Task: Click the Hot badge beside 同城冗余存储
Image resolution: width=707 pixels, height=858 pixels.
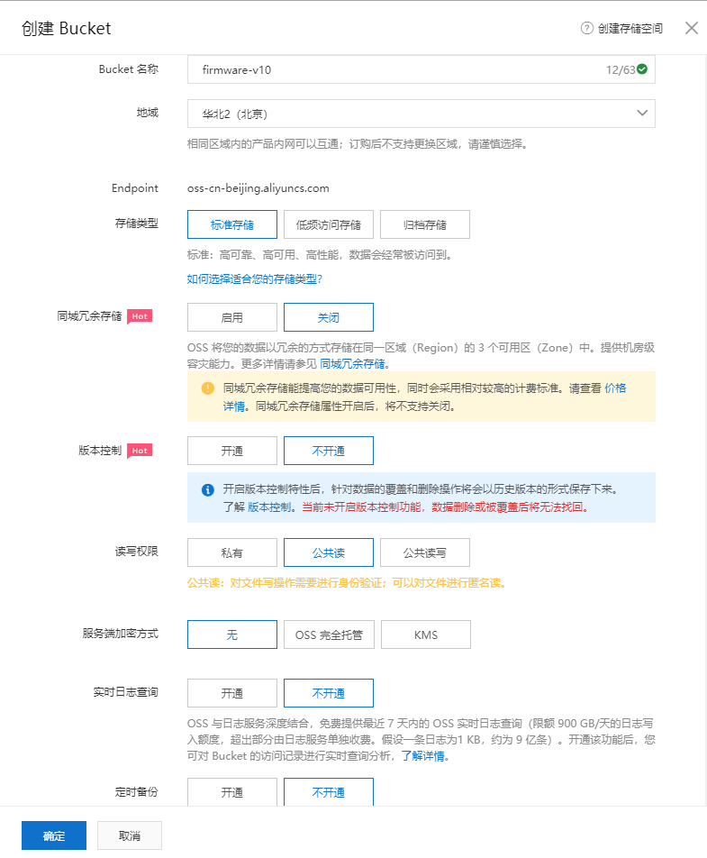Action: click(140, 316)
